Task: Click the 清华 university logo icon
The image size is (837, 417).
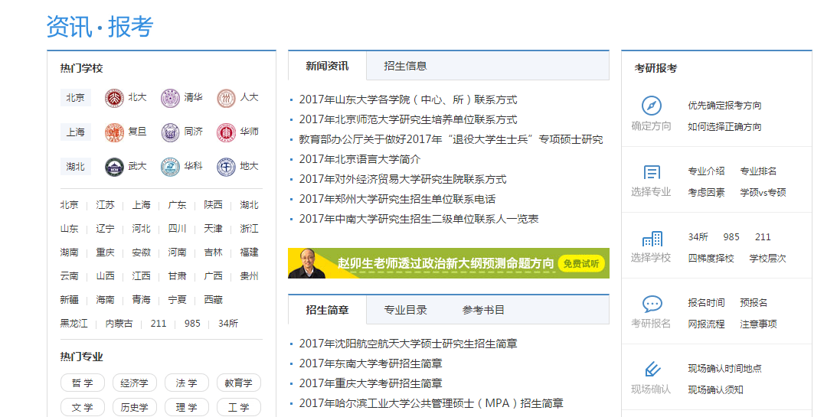Action: (170, 99)
